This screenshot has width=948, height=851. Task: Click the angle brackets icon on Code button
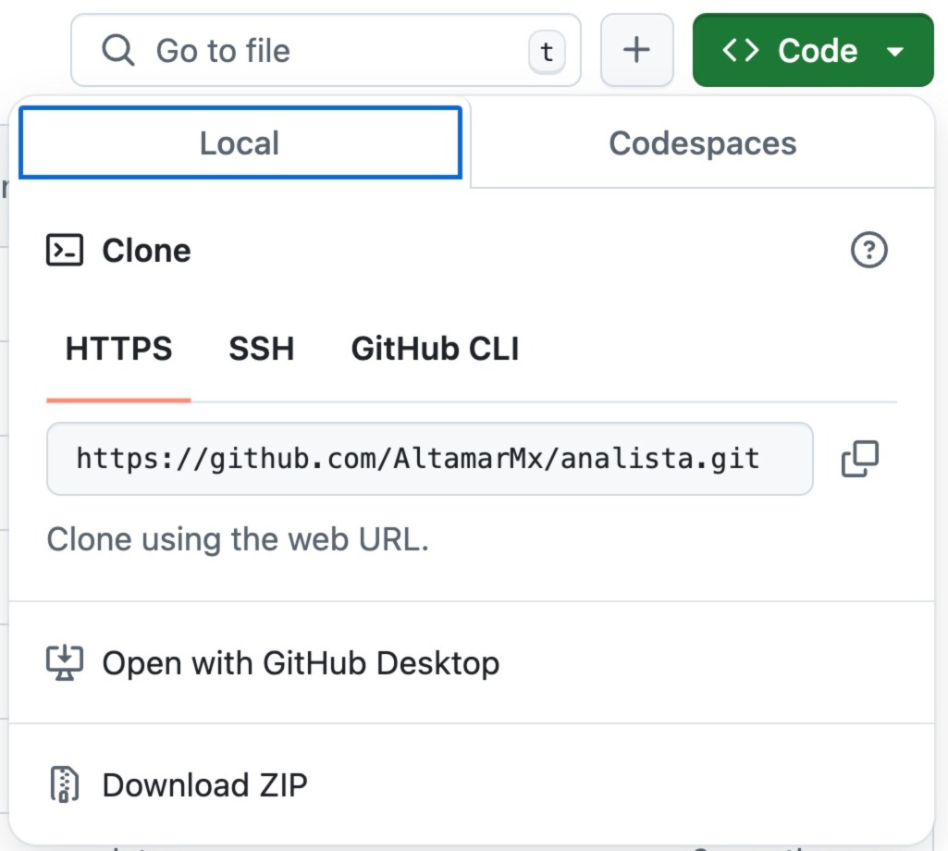coord(741,50)
